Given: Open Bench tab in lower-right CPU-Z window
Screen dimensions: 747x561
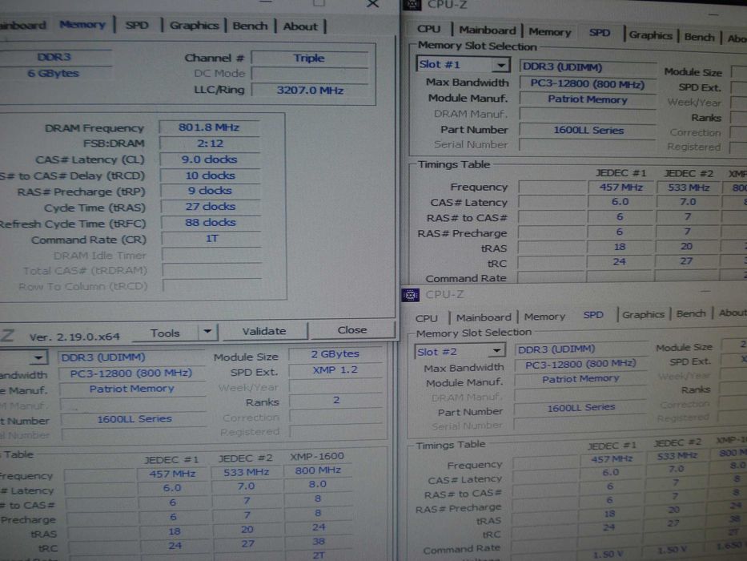Looking at the screenshot, I should (x=691, y=313).
